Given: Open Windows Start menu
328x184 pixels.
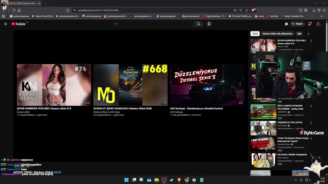Looking at the screenshot, I should pos(126,180).
